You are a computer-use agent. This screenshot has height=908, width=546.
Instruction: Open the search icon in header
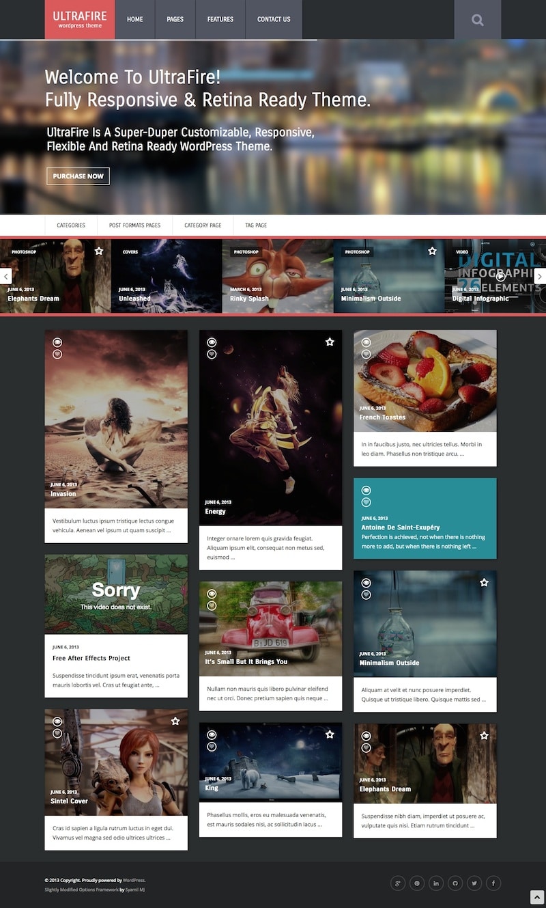[477, 20]
